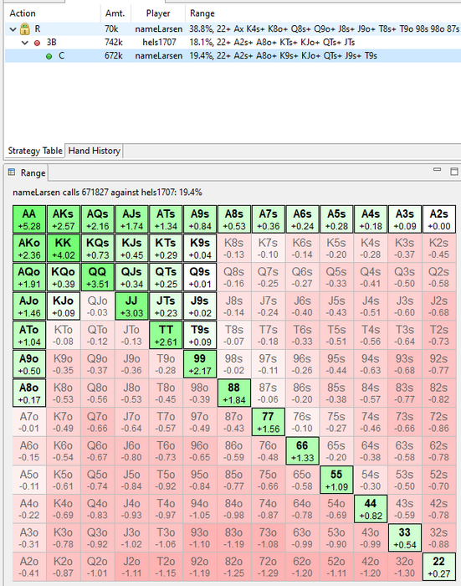461x586 pixels.
Task: Click the 32s -0.88 cell
Action: tap(439, 537)
